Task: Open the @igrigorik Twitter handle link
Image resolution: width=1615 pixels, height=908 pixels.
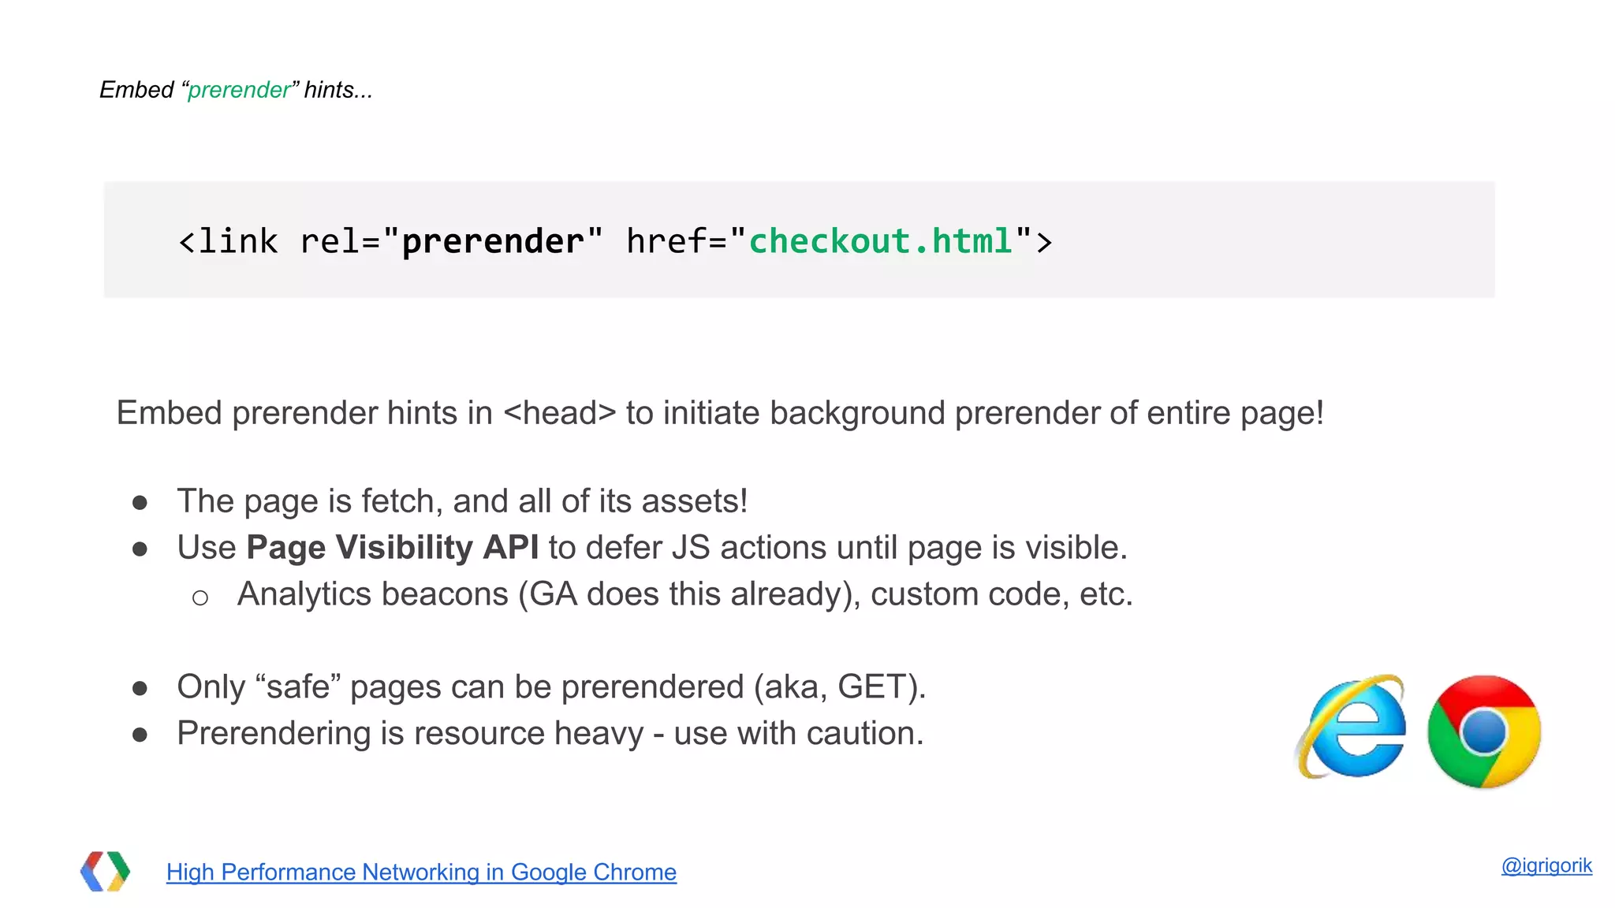Action: tap(1546, 865)
